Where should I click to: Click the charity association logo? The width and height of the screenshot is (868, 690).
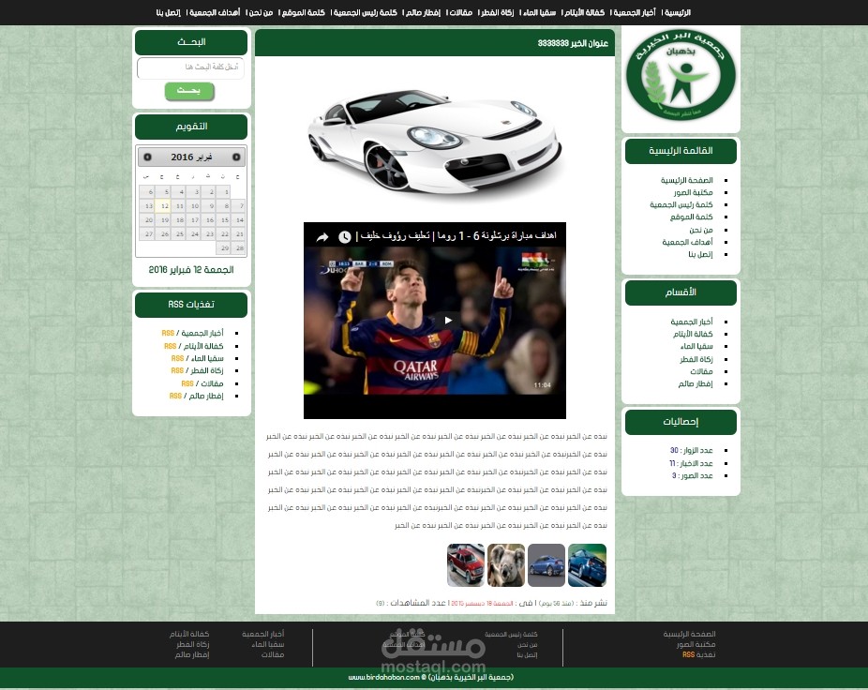(x=681, y=75)
